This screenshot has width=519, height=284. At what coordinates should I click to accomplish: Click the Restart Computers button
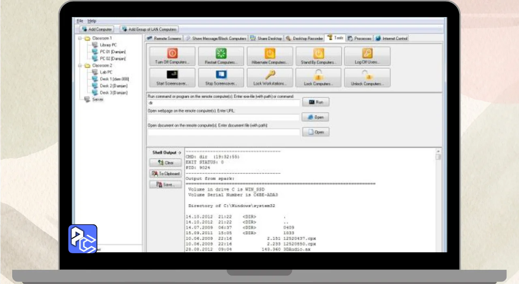(x=221, y=56)
